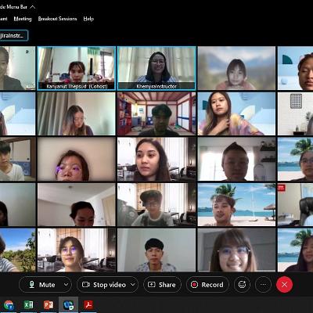Open Adobe Acrobat from the taskbar

pyautogui.click(x=88, y=305)
